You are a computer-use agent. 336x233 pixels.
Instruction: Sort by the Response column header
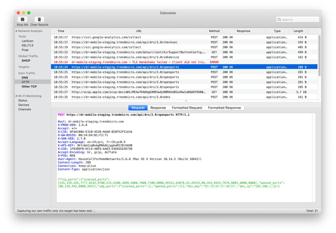pyautogui.click(x=243, y=31)
